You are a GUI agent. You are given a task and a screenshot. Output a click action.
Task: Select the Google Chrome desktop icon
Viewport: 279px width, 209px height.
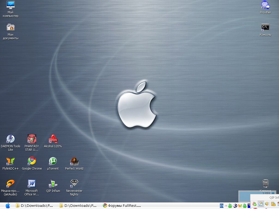click(32, 164)
